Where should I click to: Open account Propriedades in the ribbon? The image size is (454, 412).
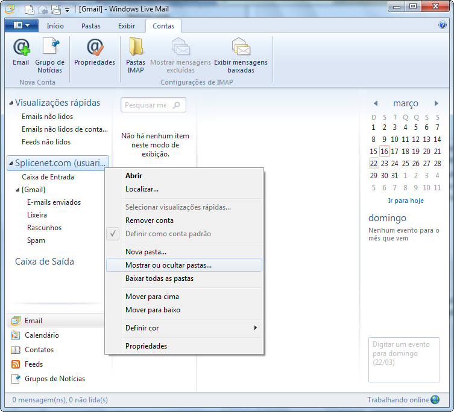(x=95, y=53)
